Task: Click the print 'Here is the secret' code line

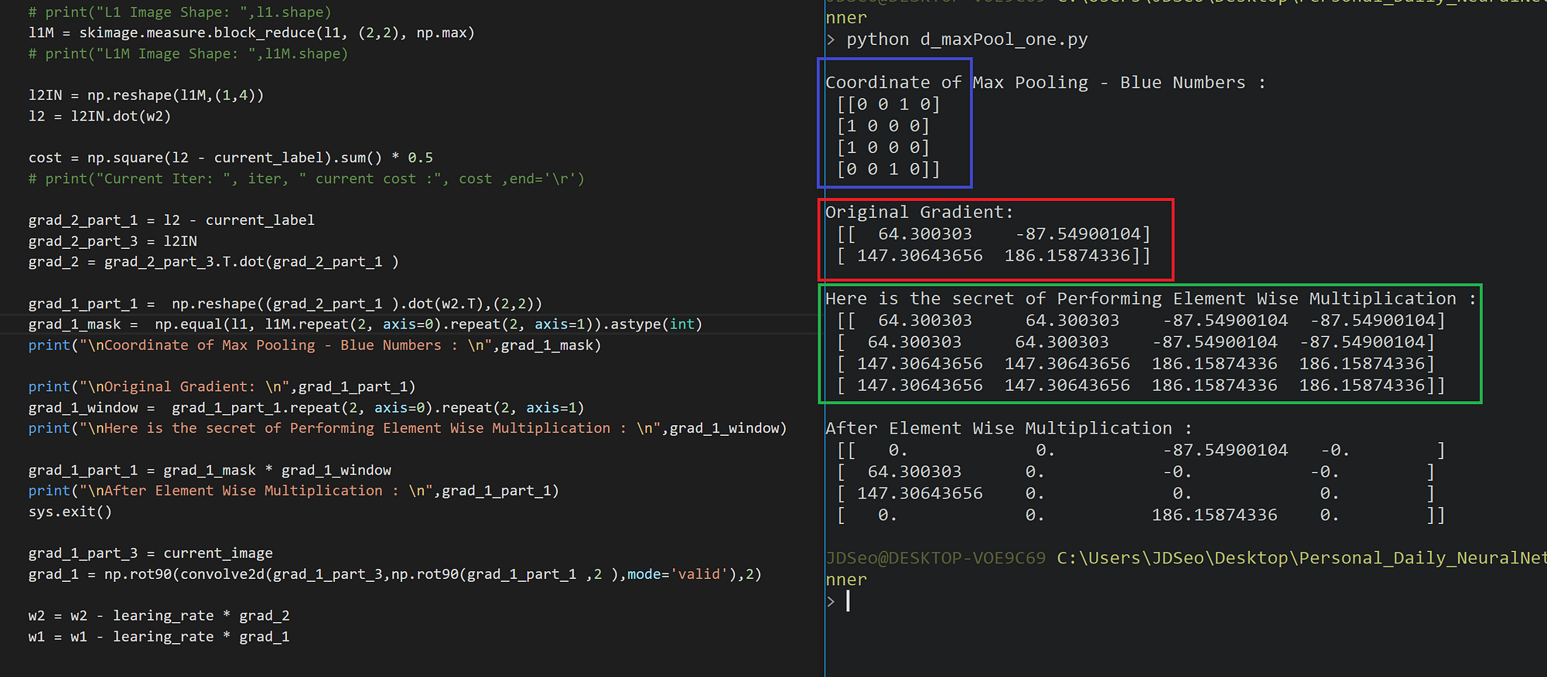Action: pos(408,429)
